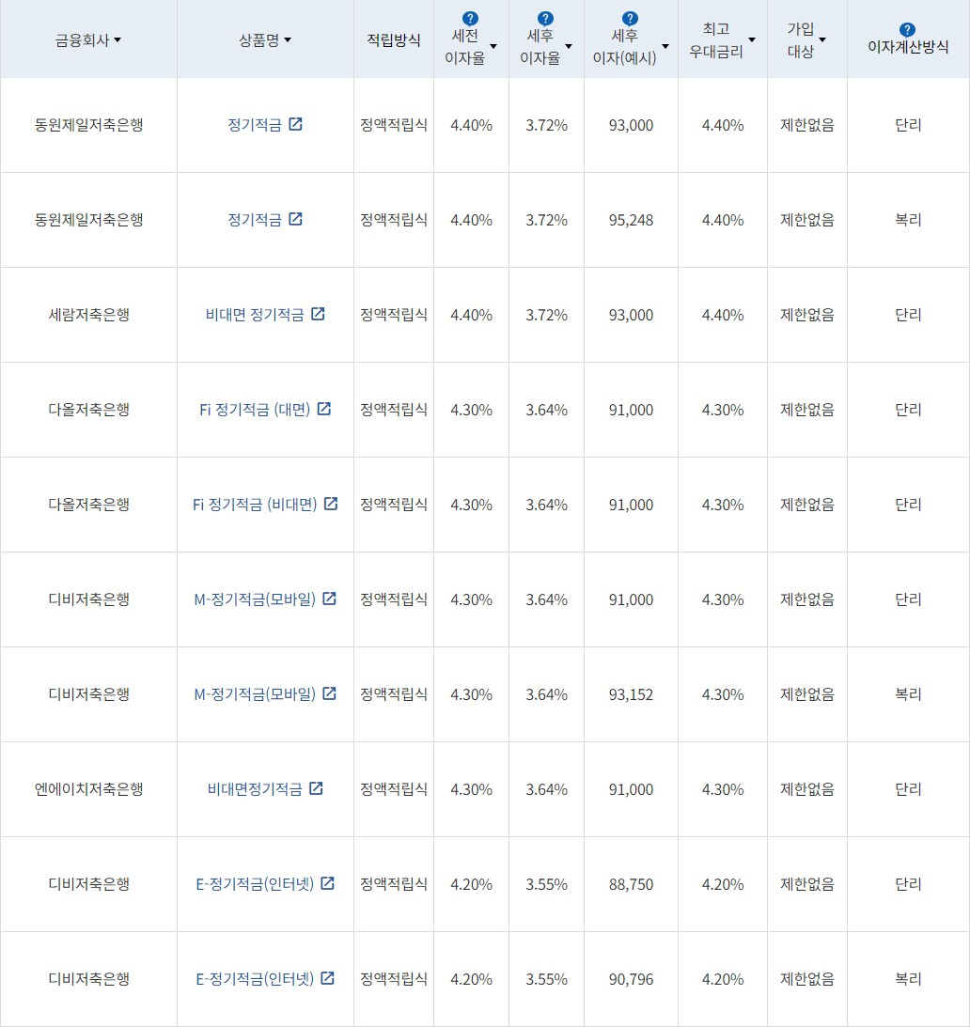Click external link icon for Fi 정기적금 (비대면)
Screen dimensions: 970x1027
pos(330,504)
